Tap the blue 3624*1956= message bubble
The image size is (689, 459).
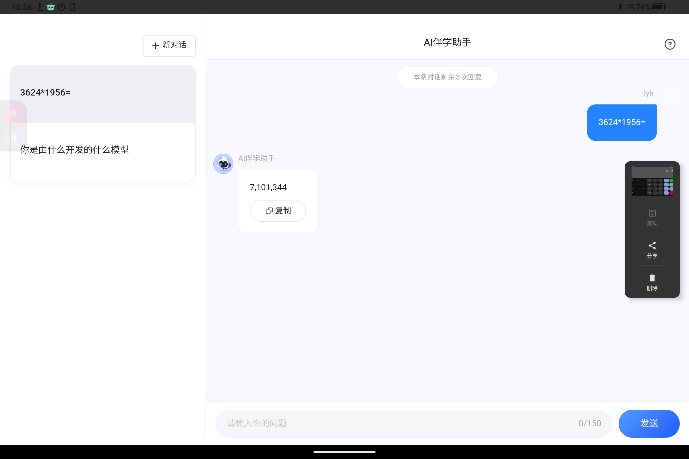click(x=622, y=122)
